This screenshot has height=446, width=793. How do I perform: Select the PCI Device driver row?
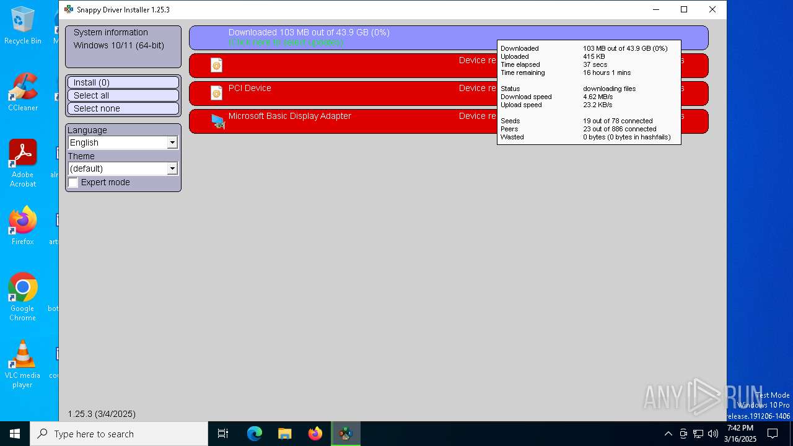449,94
